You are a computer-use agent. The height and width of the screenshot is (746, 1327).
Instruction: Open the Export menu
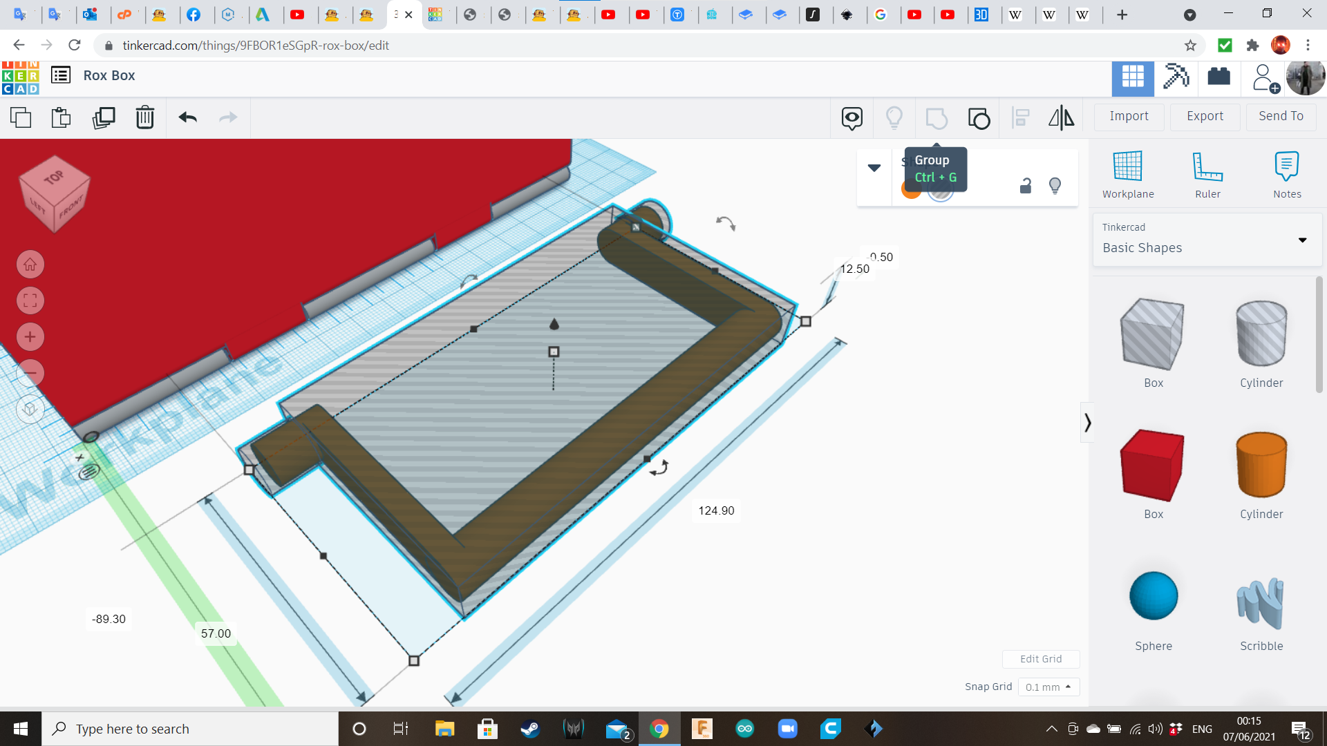[x=1205, y=117]
